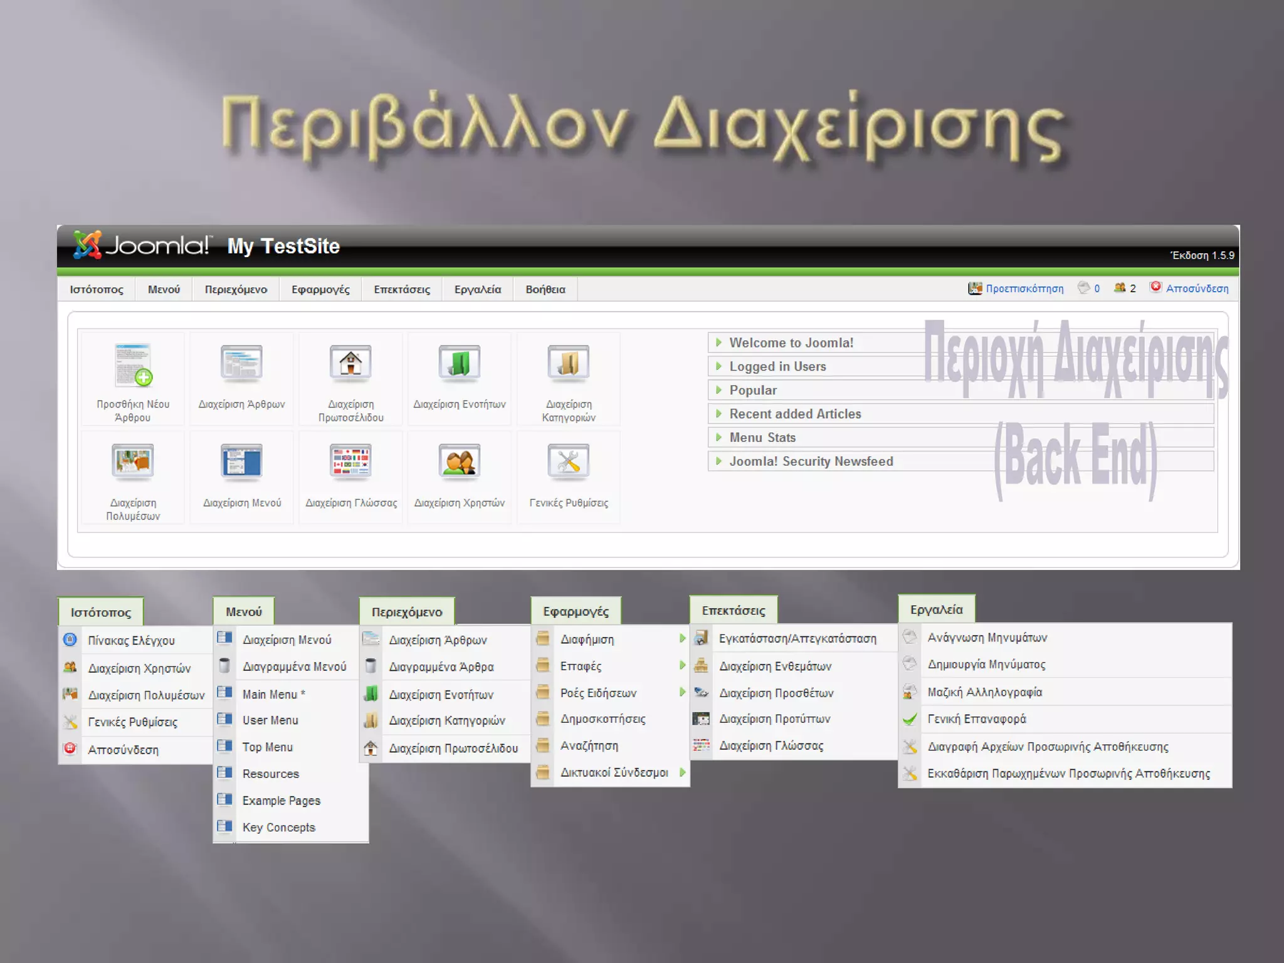Expand the Logged in Users panel
The width and height of the screenshot is (1284, 963).
tap(777, 367)
